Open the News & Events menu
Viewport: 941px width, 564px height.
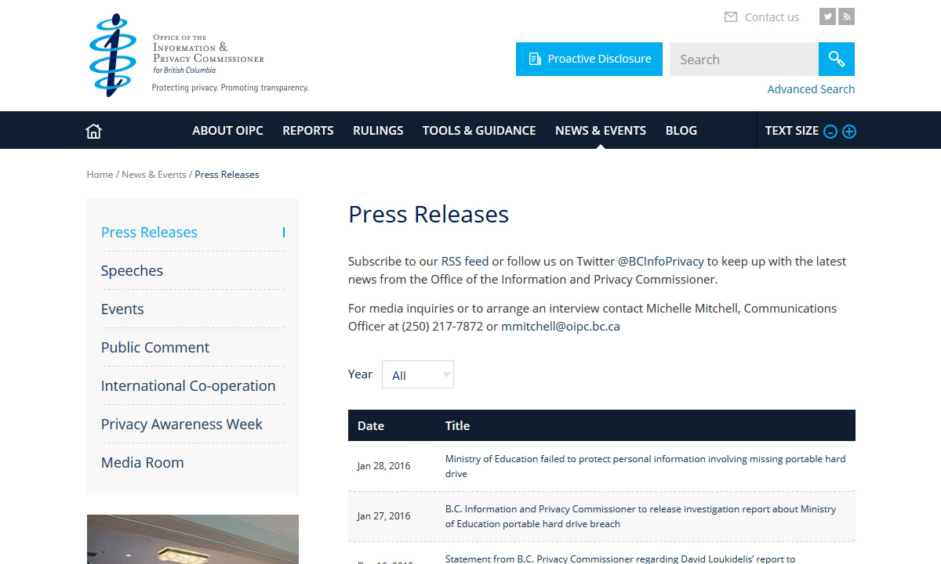click(601, 131)
